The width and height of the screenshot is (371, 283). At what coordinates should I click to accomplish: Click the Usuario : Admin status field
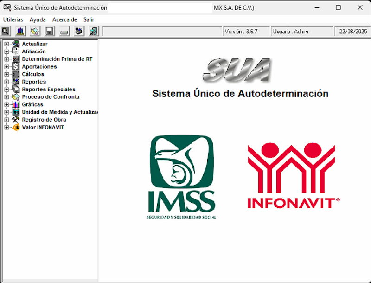coord(302,32)
